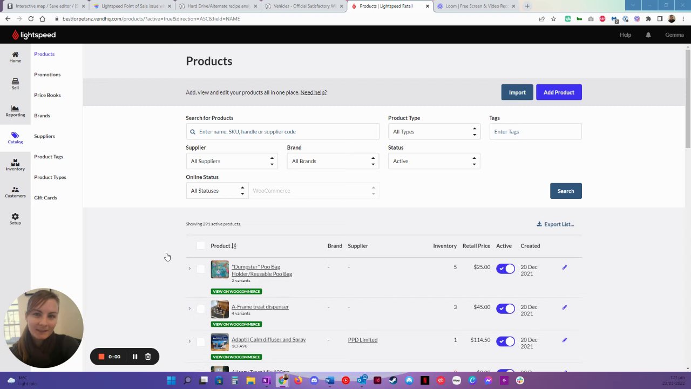Open a new browser tab
Screen dimensions: 691x389
(x=527, y=6)
